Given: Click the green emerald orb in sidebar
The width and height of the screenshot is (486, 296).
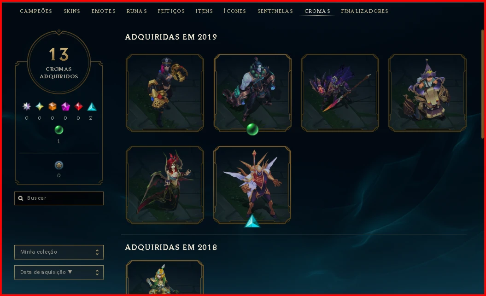Looking at the screenshot, I should [x=59, y=130].
